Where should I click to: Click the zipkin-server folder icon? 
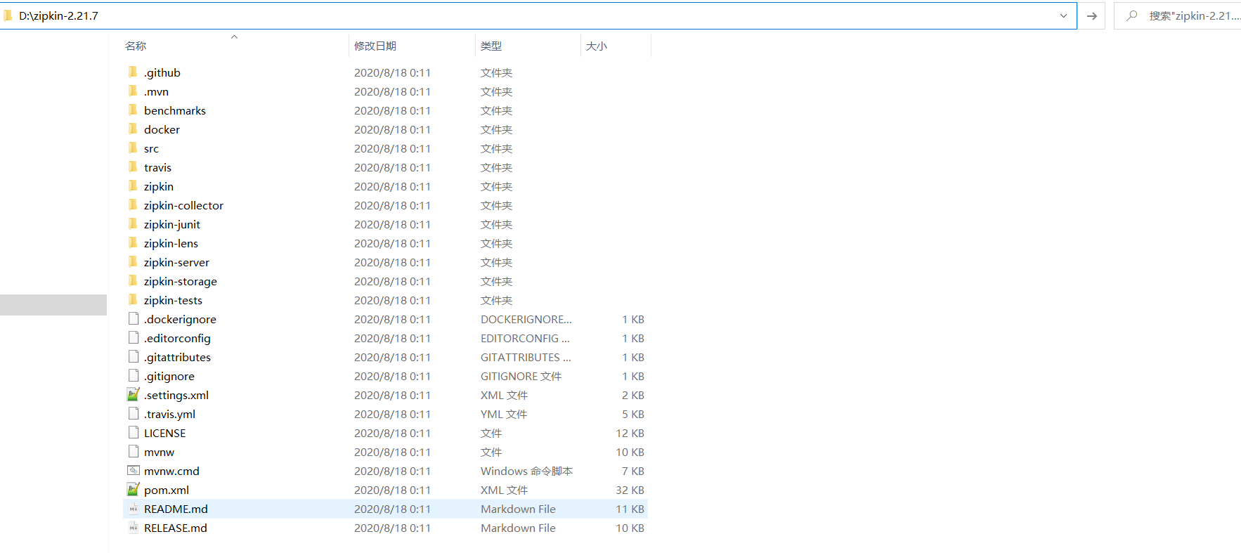pos(133,261)
